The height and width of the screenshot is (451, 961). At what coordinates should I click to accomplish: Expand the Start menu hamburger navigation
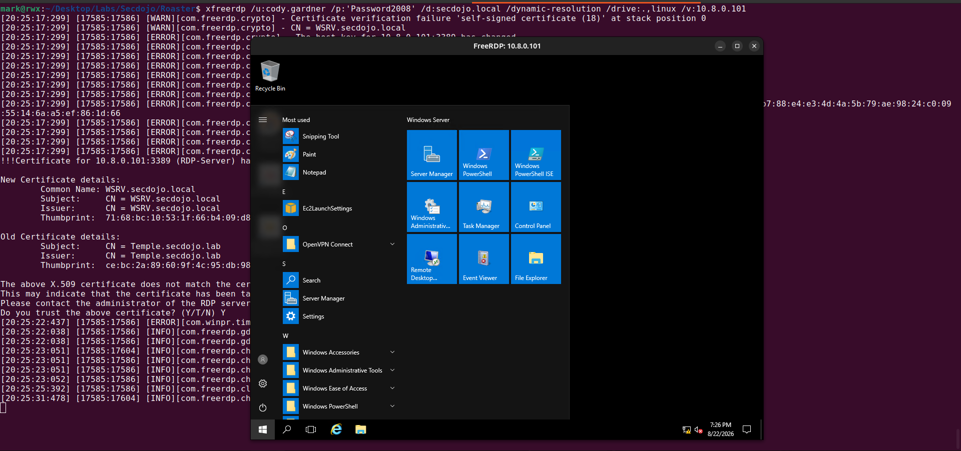263,120
